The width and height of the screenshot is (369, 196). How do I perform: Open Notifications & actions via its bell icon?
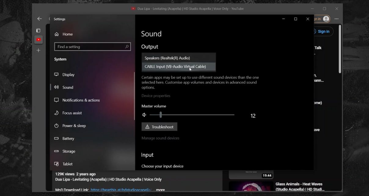[56, 100]
